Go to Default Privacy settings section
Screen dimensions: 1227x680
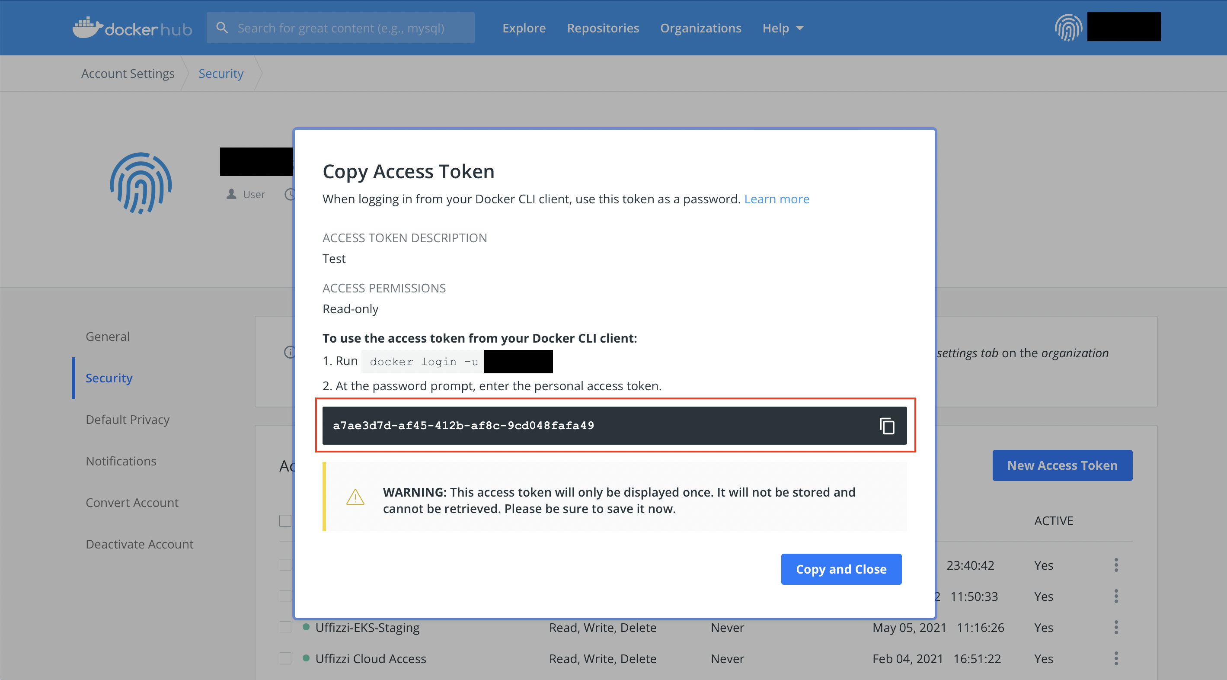[x=127, y=419]
